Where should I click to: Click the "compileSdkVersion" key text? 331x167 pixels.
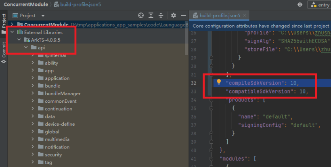(255, 83)
